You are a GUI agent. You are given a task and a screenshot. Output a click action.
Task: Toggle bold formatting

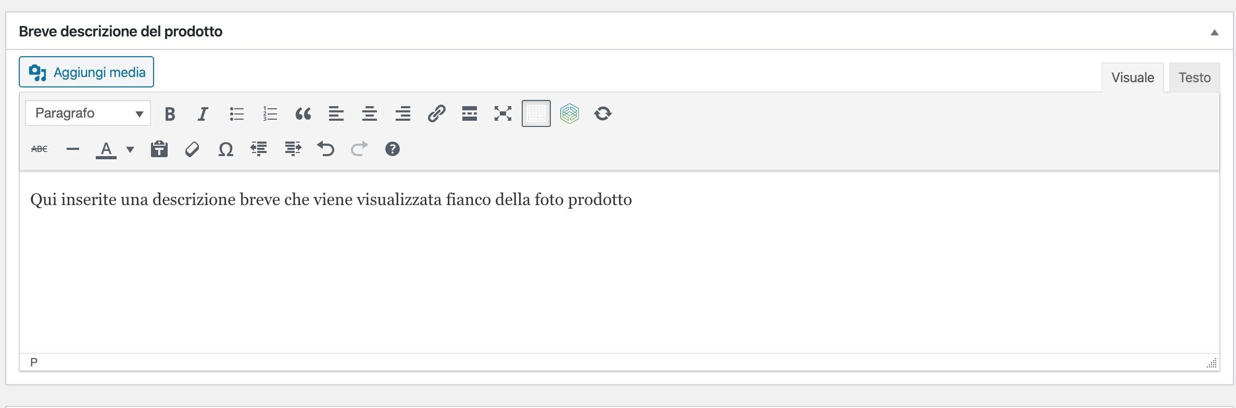coord(169,114)
